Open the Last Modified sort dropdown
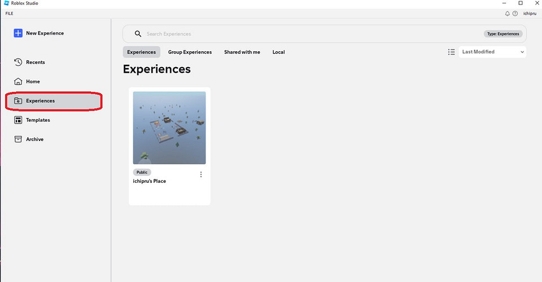 [x=493, y=52]
